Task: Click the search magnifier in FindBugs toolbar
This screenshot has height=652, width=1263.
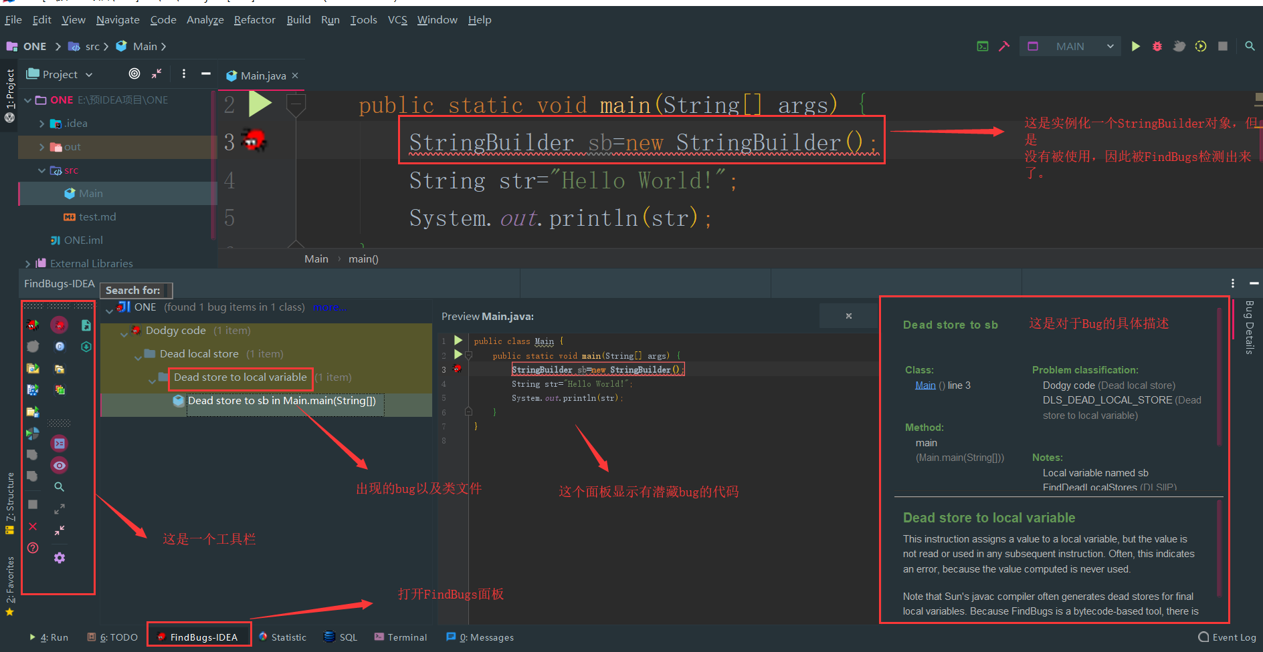Action: 59,486
